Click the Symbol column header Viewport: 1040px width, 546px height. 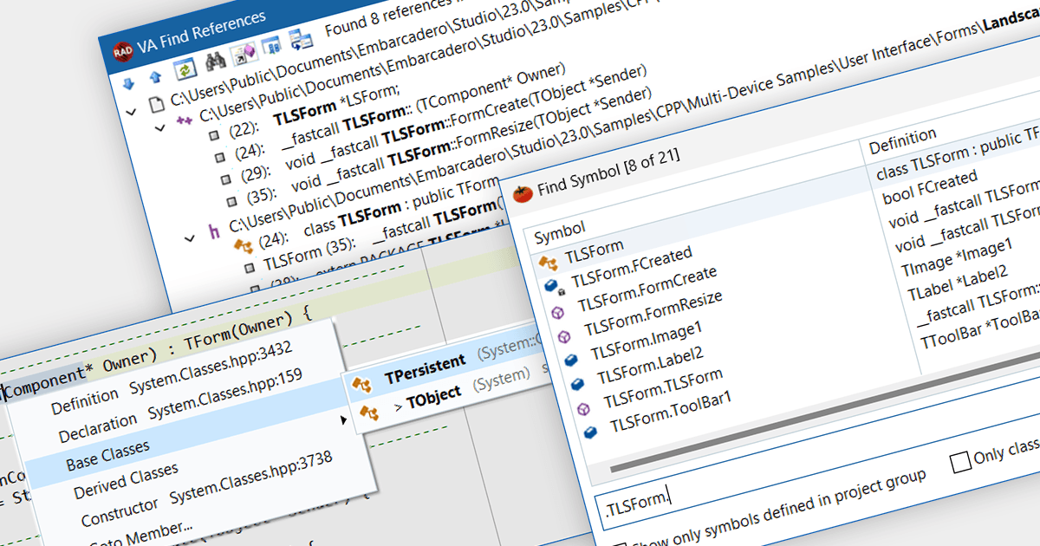(x=559, y=232)
